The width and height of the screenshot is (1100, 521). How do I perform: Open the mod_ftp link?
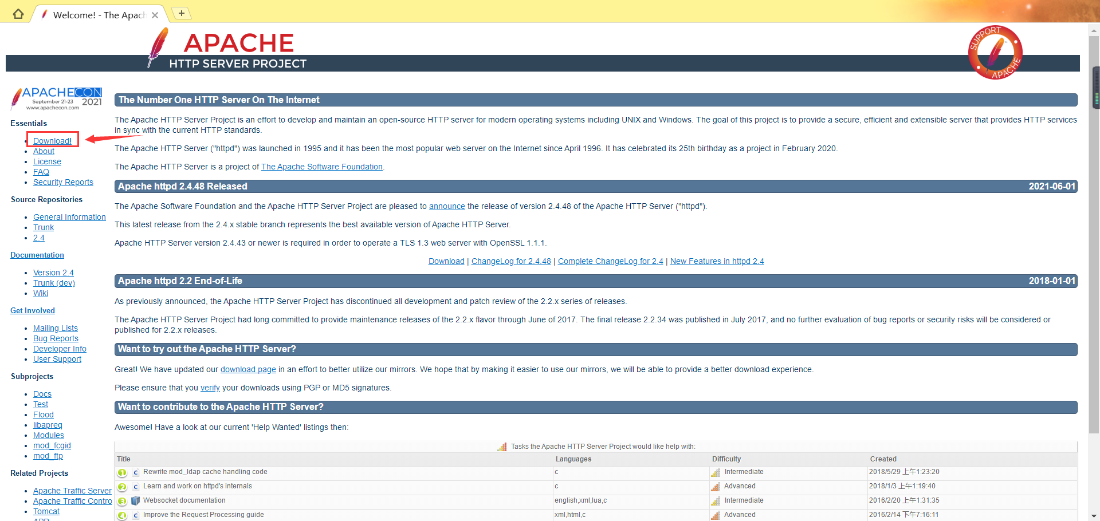click(x=48, y=456)
